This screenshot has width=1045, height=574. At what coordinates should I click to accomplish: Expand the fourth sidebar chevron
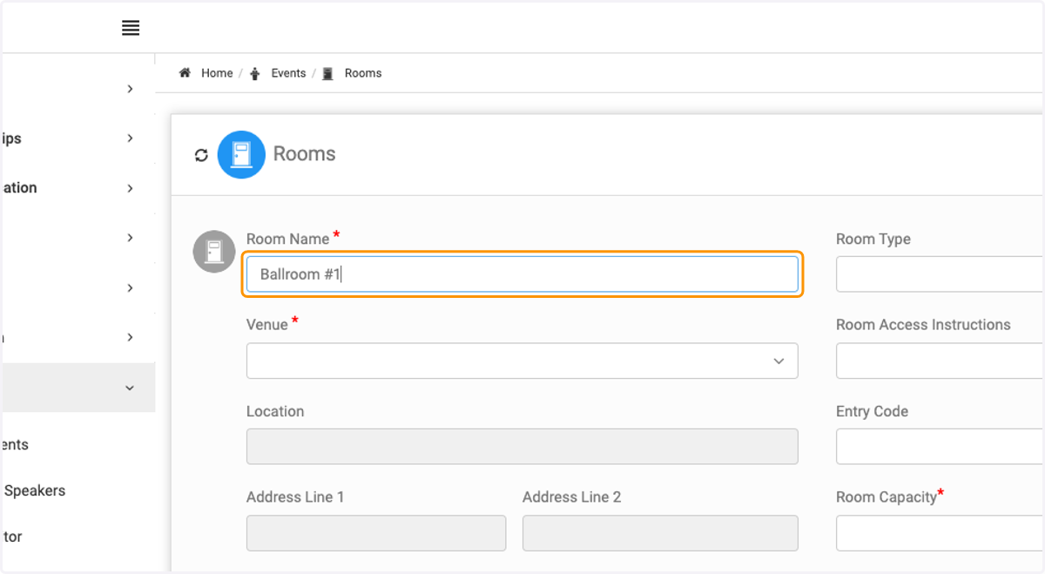click(130, 238)
